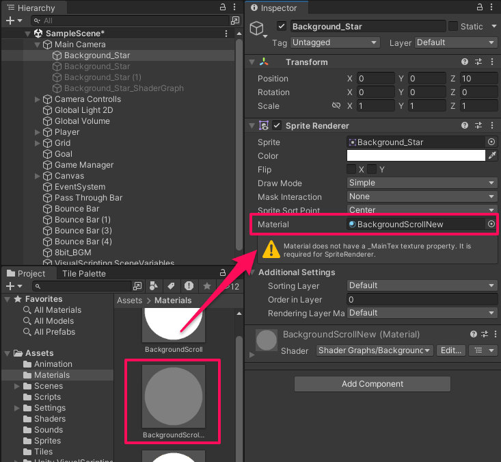The image size is (501, 462).
Task: Switch to the Tile Palette tab
Action: click(83, 274)
